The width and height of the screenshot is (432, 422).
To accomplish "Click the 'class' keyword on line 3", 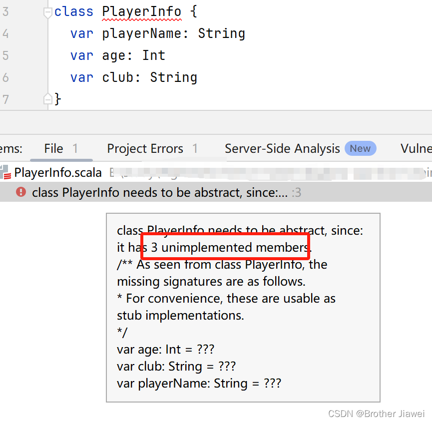I will pyautogui.click(x=74, y=12).
